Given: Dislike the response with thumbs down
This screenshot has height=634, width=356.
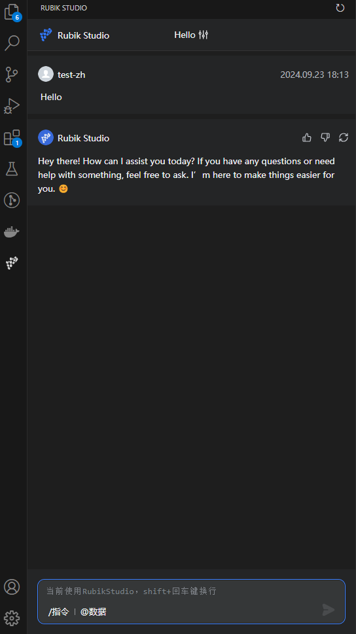Looking at the screenshot, I should click(x=325, y=137).
